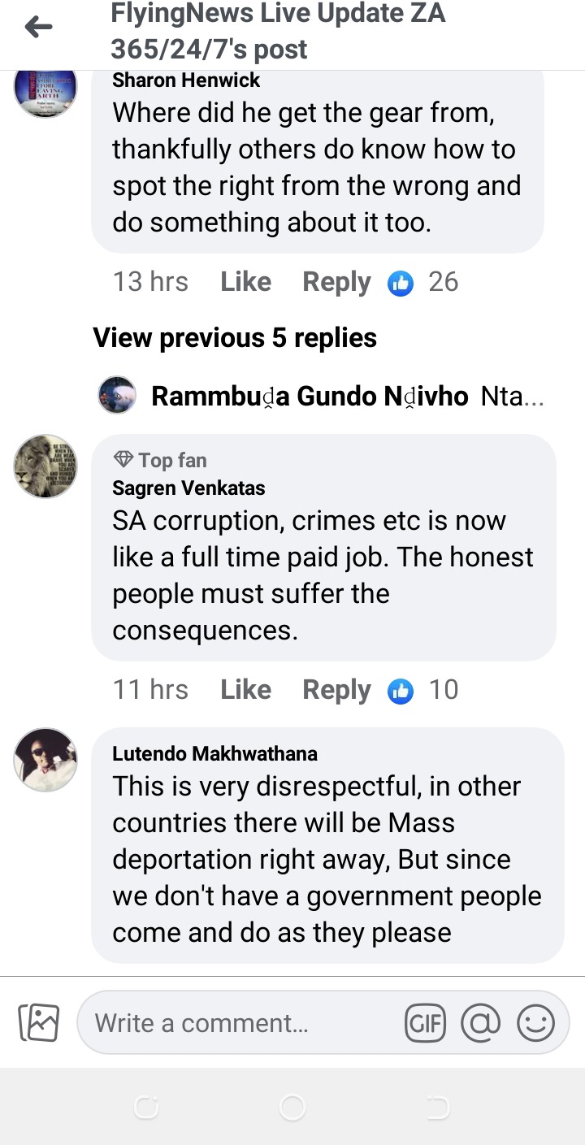Tap like reaction icon beside 26
585x1145 pixels.
point(401,283)
